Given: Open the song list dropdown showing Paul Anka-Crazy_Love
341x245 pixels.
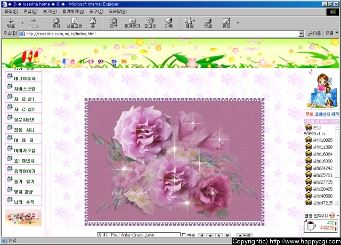Looking at the screenshot, I should 139,235.
